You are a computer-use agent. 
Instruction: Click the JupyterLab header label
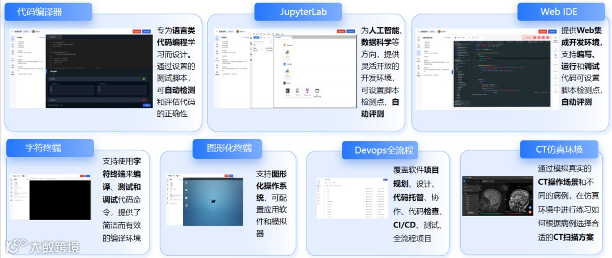pyautogui.click(x=298, y=12)
